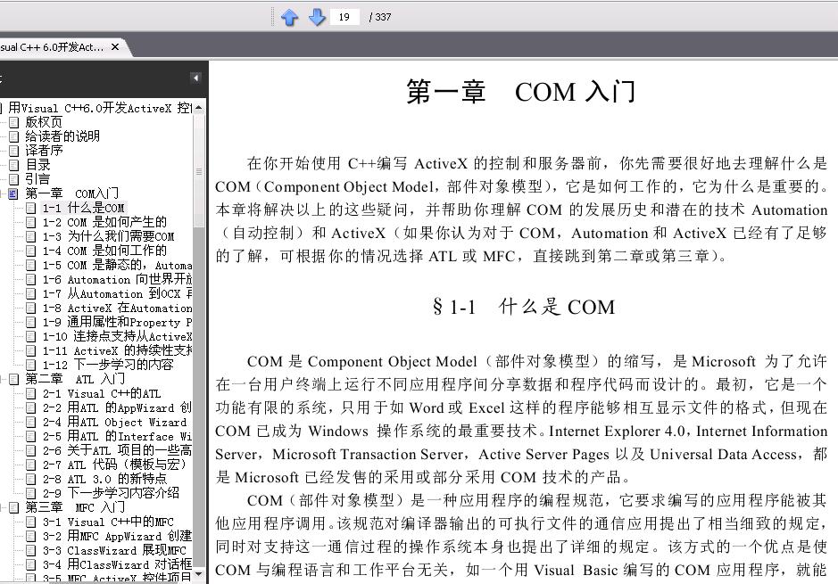Click the page number field showing 19
Viewport: 838px width, 584px height.
click(x=344, y=17)
